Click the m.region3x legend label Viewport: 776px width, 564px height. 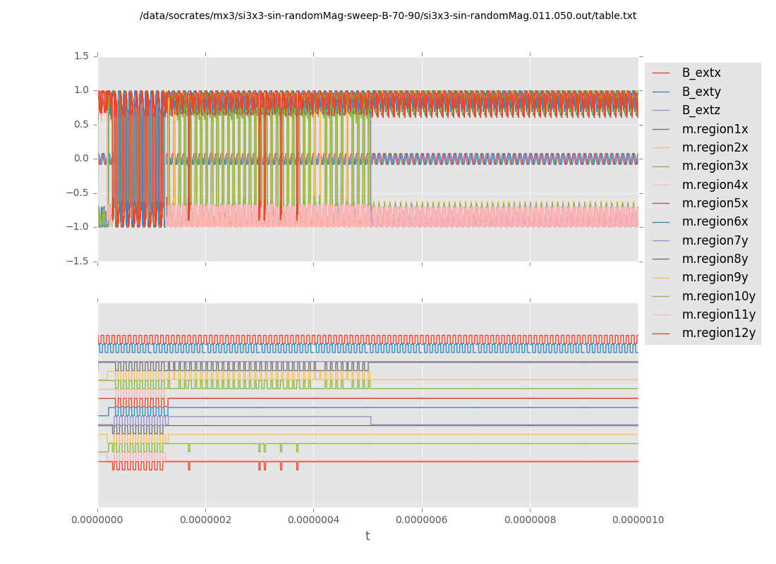click(x=715, y=166)
